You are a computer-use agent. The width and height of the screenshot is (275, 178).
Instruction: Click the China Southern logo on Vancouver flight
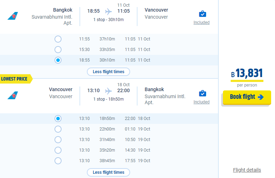tap(13, 95)
